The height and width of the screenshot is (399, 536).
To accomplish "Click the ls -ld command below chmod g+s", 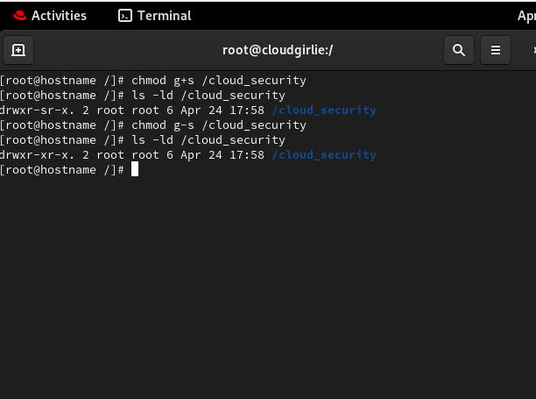I will [208, 95].
